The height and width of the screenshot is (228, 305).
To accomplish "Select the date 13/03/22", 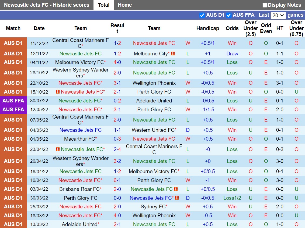I will (x=39, y=224).
